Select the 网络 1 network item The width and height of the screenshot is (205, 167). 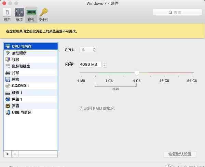point(31,99)
